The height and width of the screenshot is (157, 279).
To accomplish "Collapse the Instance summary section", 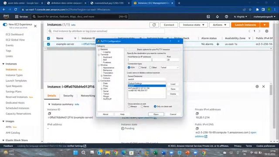I will coord(49,104).
